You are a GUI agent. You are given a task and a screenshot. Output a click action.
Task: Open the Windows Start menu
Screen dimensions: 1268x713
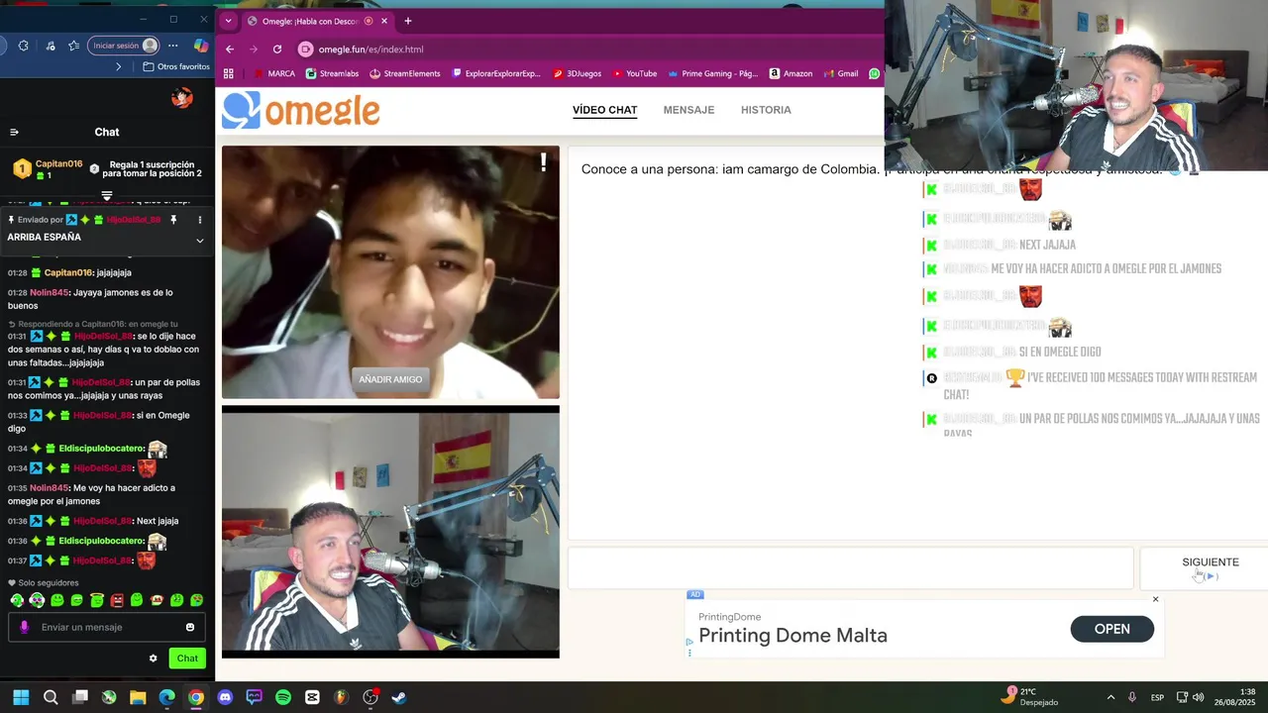pos(21,697)
